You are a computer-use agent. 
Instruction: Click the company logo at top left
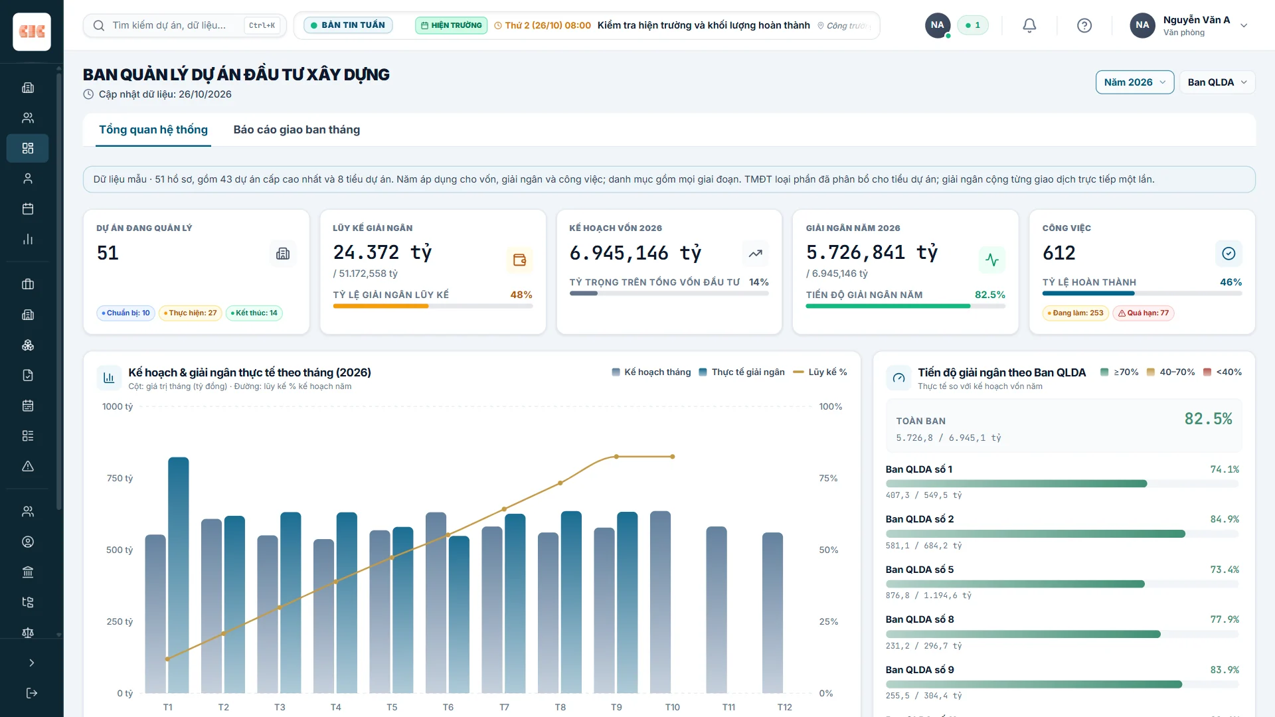tap(32, 31)
